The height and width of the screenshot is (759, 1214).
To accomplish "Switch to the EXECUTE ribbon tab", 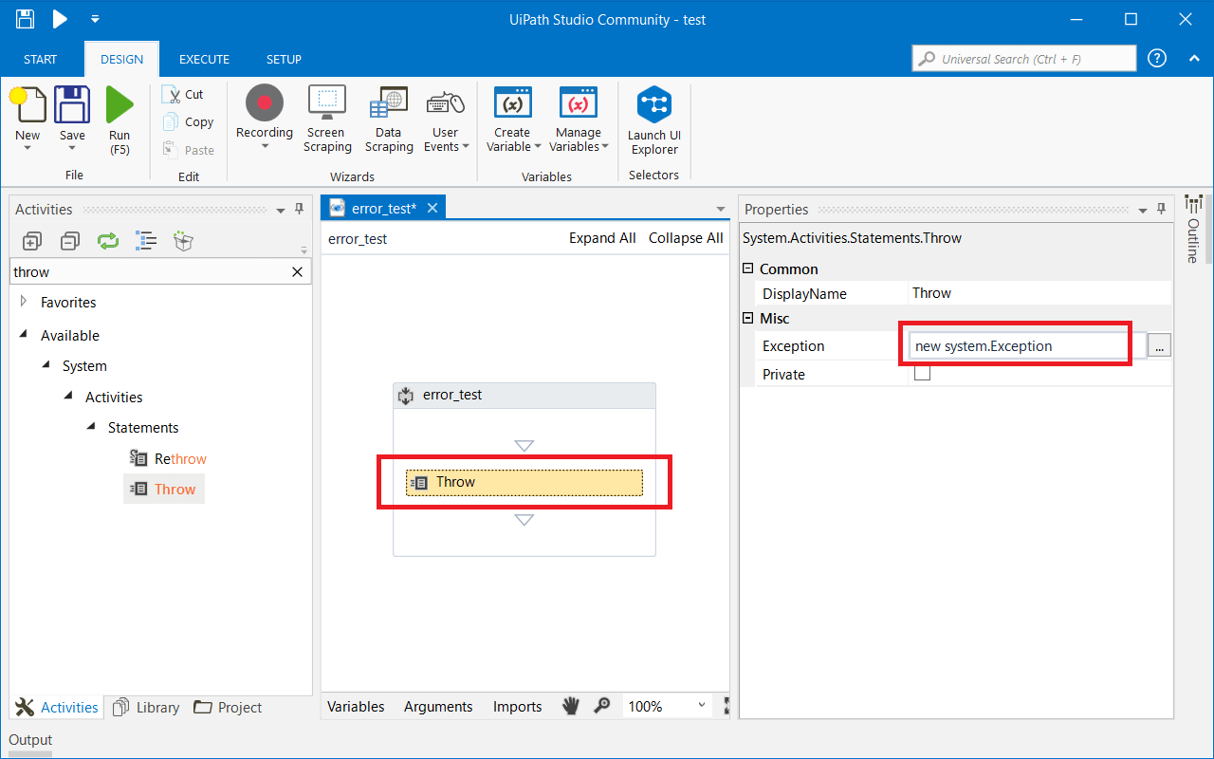I will 204,59.
